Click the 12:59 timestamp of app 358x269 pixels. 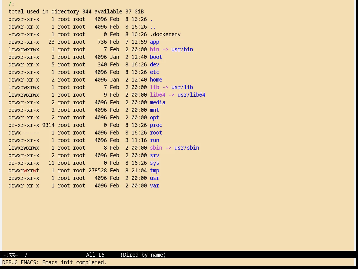(139, 42)
